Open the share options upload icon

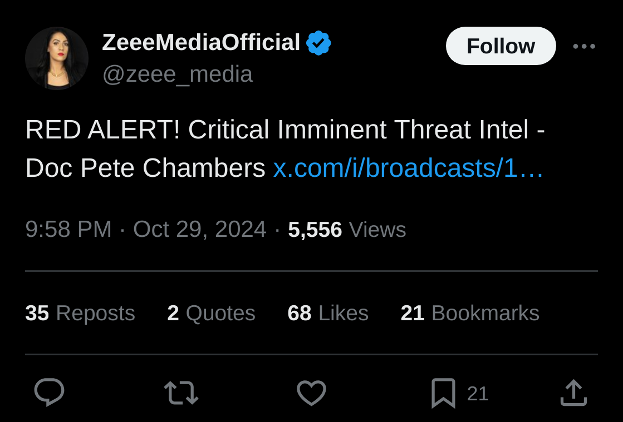pyautogui.click(x=574, y=393)
